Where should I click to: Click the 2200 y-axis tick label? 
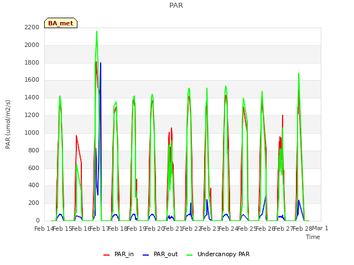[32, 27]
